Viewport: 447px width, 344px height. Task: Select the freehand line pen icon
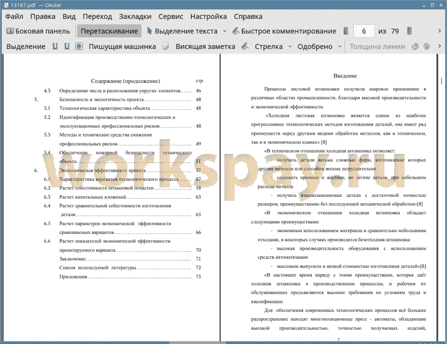click(x=245, y=46)
